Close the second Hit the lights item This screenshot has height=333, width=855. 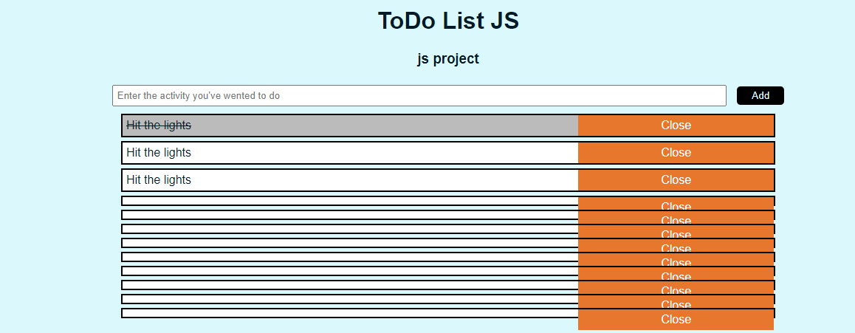676,153
